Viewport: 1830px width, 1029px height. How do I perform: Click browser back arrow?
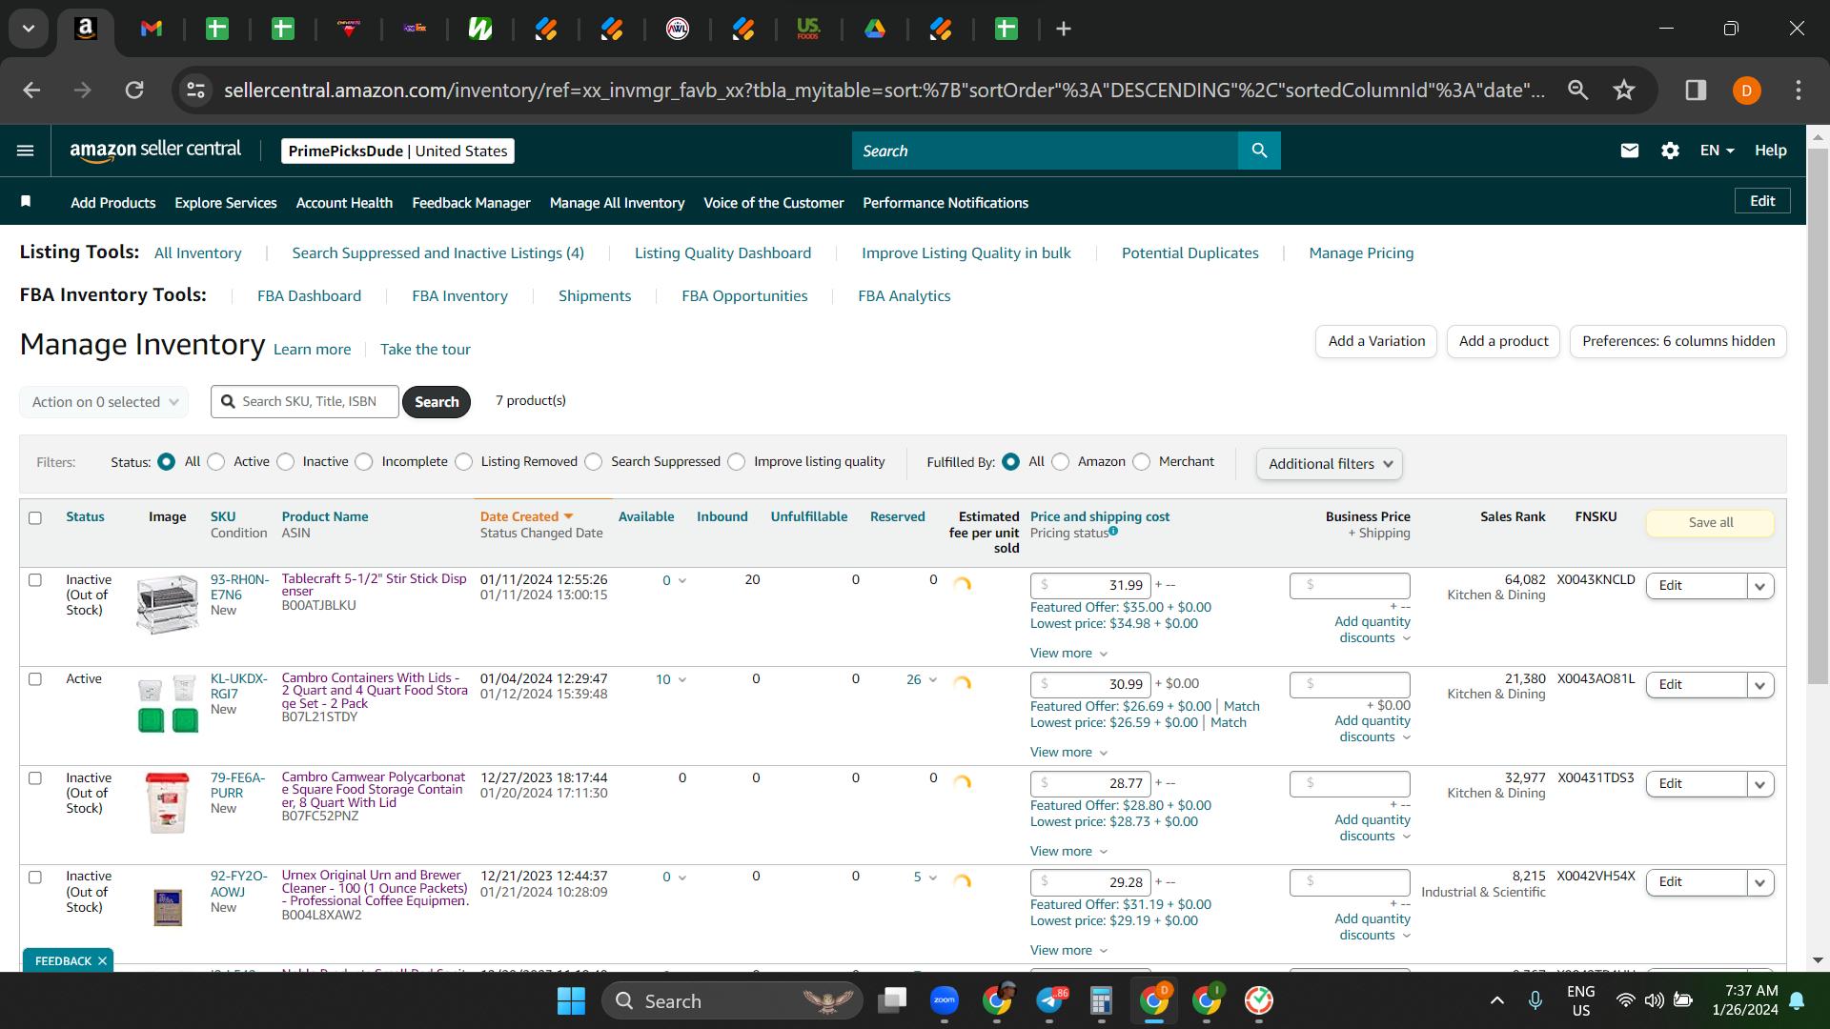[31, 90]
